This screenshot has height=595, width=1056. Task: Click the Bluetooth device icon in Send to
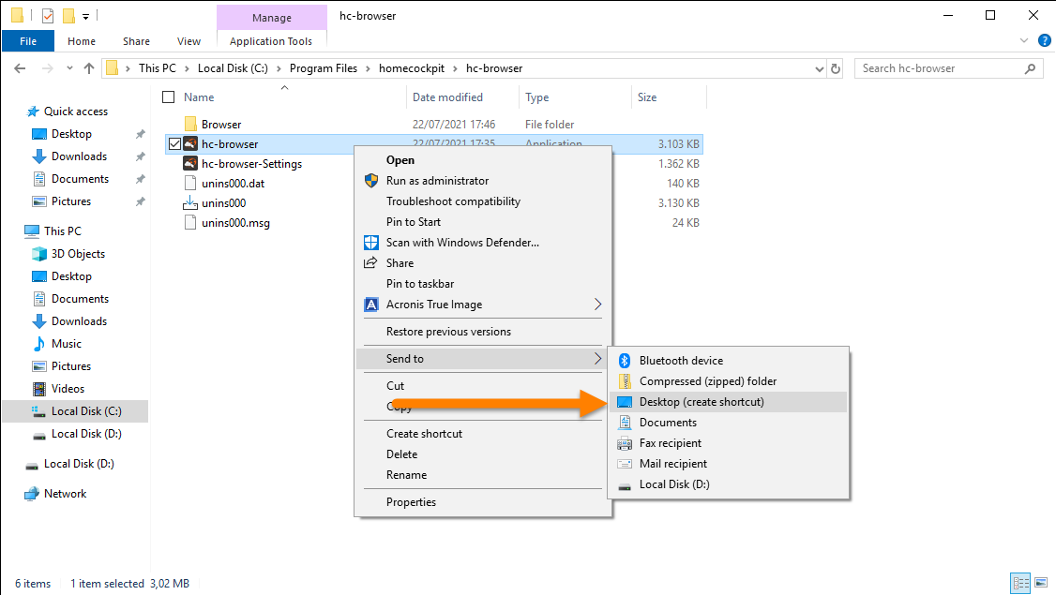point(625,361)
